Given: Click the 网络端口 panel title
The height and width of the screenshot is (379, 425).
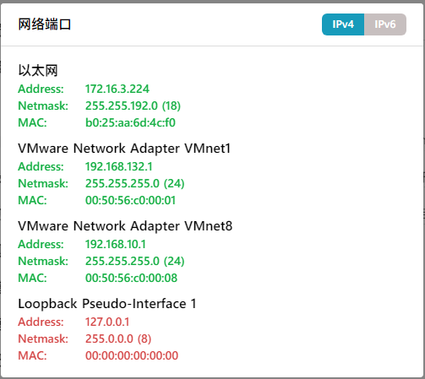Looking at the screenshot, I should (45, 24).
